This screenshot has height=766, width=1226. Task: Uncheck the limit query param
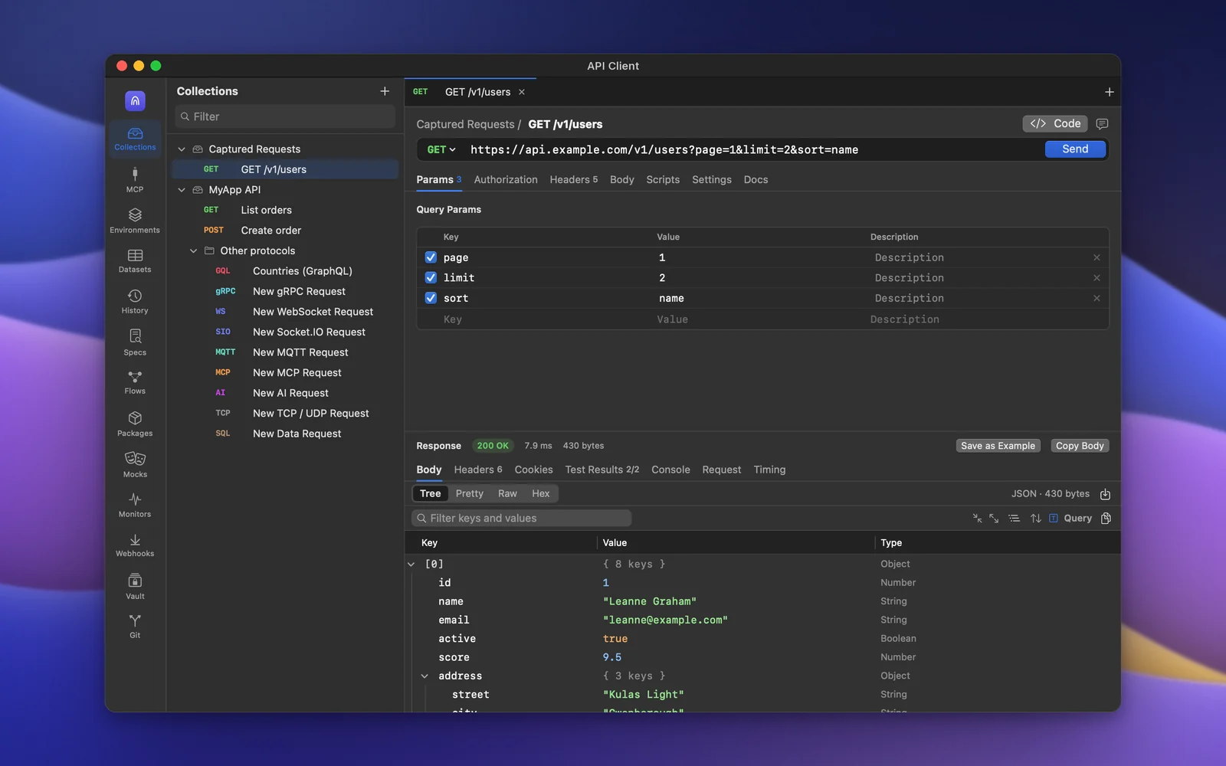click(x=431, y=278)
